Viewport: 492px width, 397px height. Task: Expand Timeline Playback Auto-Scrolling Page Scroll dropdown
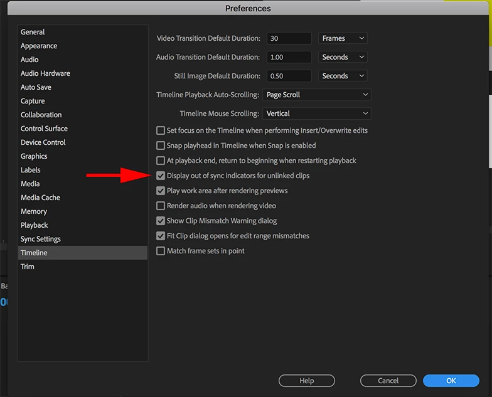316,95
